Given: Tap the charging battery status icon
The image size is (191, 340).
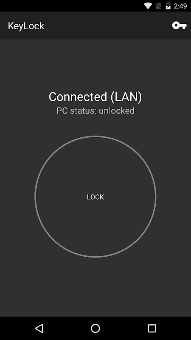Looking at the screenshot, I should (x=168, y=6).
